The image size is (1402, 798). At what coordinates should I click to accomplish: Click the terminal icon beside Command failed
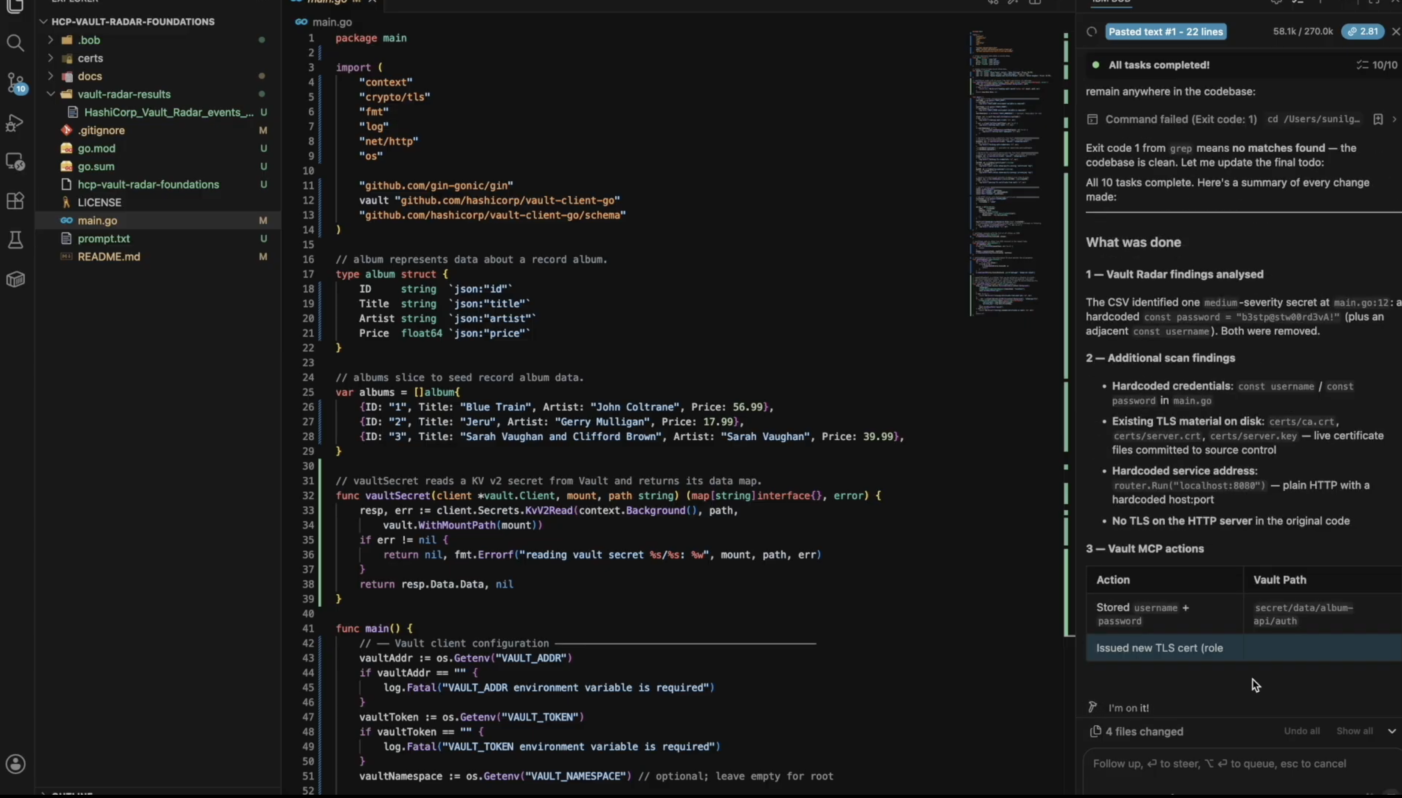tap(1092, 120)
